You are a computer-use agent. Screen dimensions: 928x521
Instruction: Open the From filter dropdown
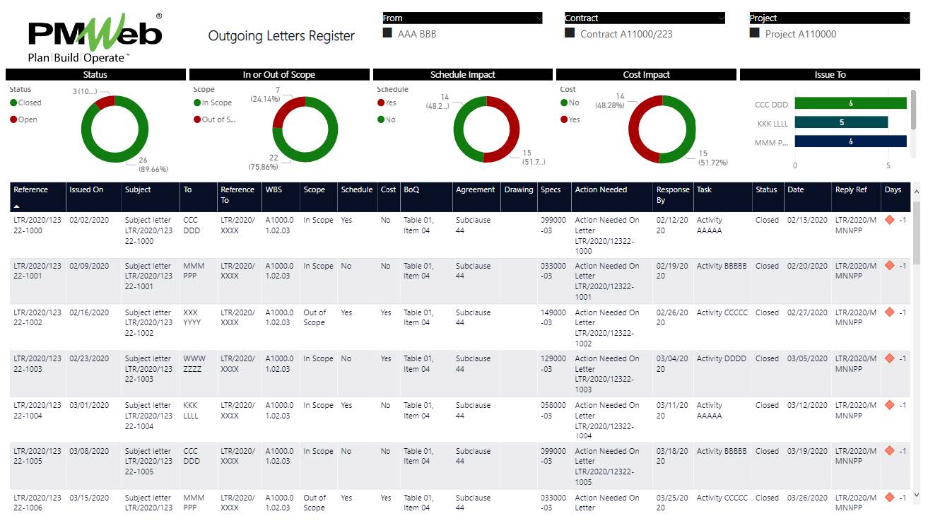[x=539, y=18]
